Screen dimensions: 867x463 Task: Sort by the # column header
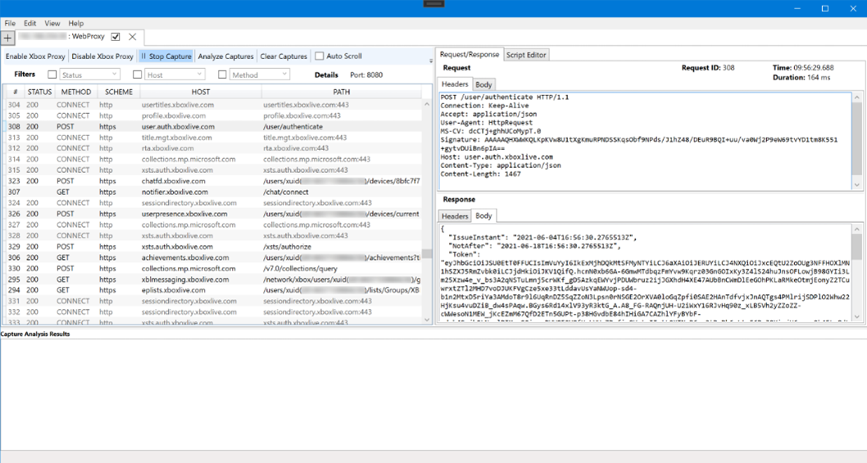(15, 92)
